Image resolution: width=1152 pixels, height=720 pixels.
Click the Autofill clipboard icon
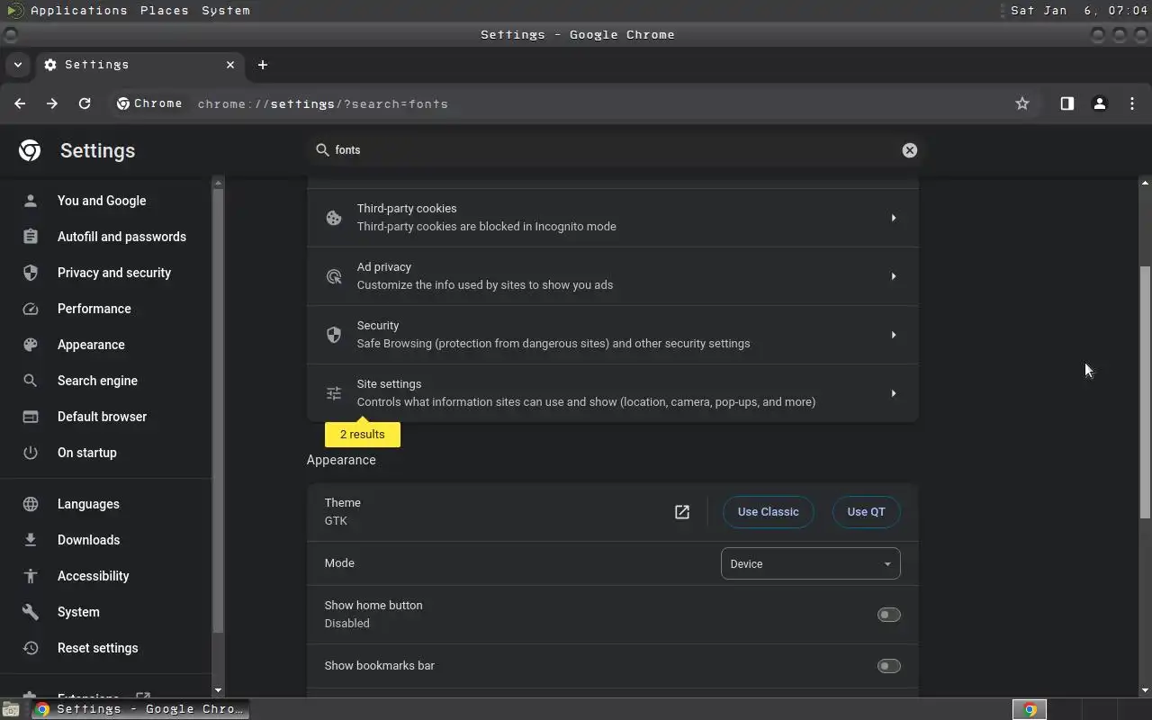pyautogui.click(x=31, y=237)
